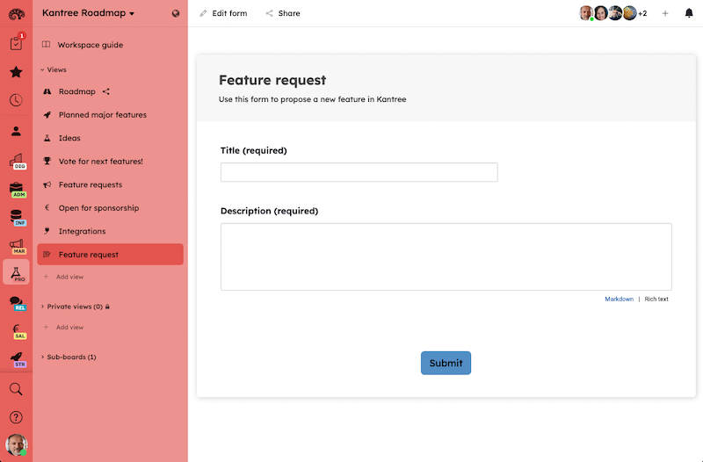Viewport: 703px width, 462px height.
Task: Click the +2 more members indicator
Action: 642,13
